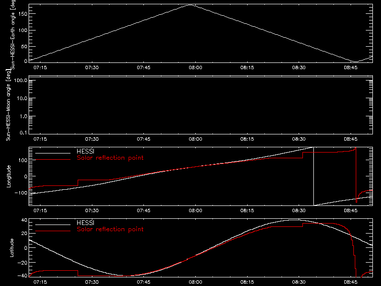The width and height of the screenshot is (381, 286).
Task: Click 08:45 under the Latitude plot
Action: point(351,282)
